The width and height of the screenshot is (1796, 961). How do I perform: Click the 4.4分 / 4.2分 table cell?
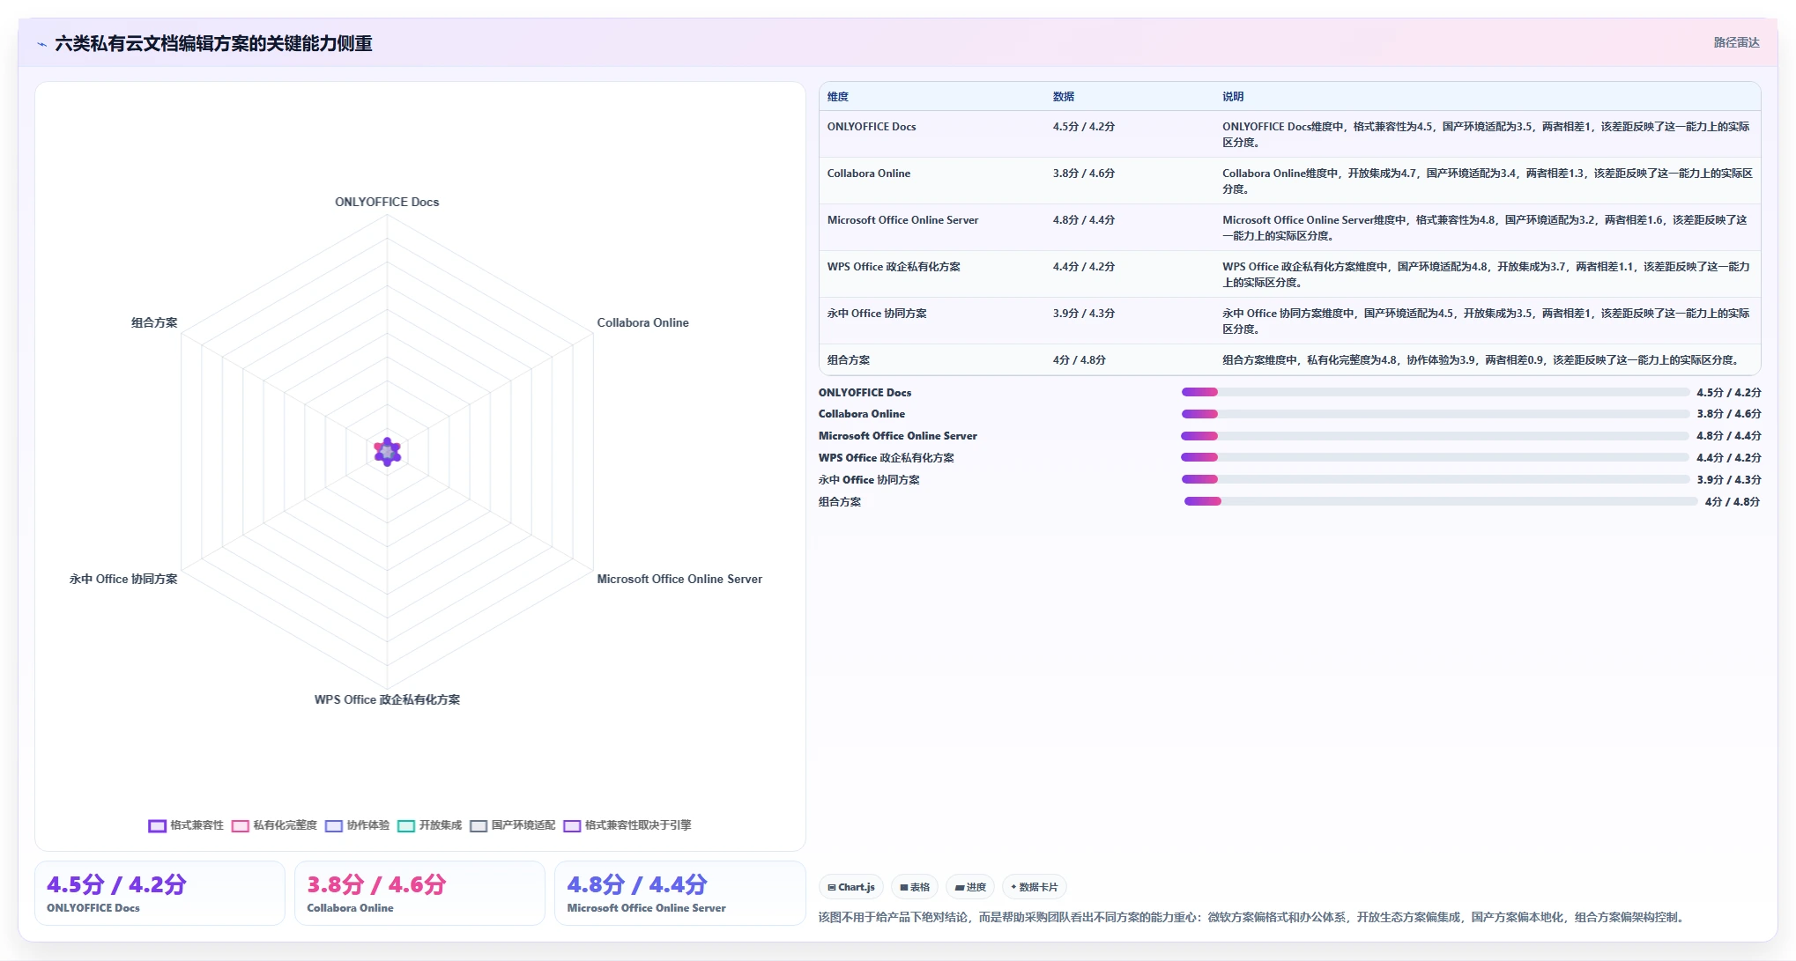(1084, 267)
